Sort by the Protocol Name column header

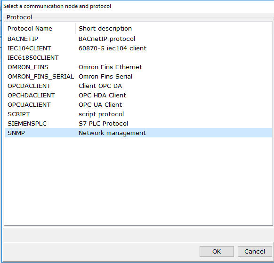[40, 29]
